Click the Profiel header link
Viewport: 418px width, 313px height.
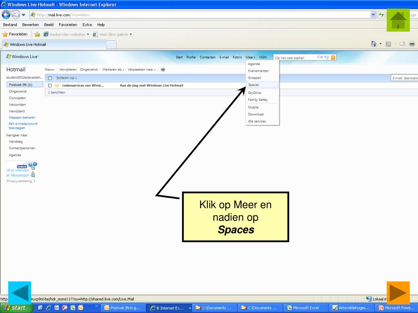(191, 57)
